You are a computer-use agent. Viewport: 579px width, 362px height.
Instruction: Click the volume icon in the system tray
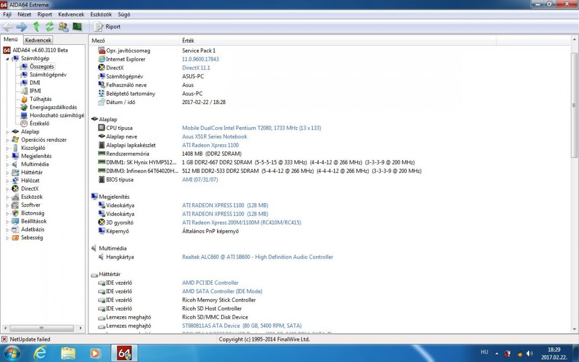[x=530, y=353]
